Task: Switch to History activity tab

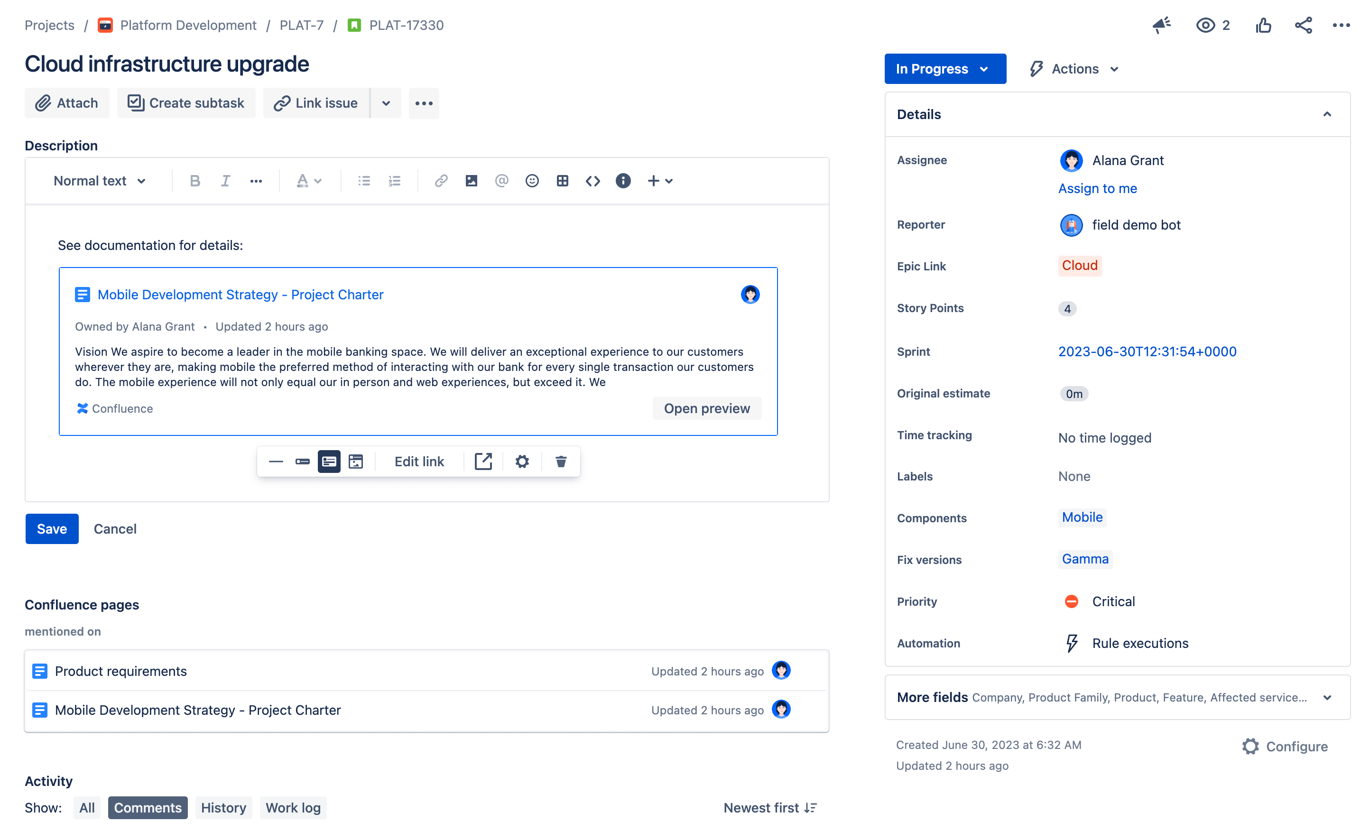Action: [223, 807]
